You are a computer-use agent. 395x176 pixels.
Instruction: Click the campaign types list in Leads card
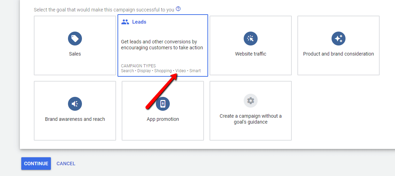tap(161, 71)
